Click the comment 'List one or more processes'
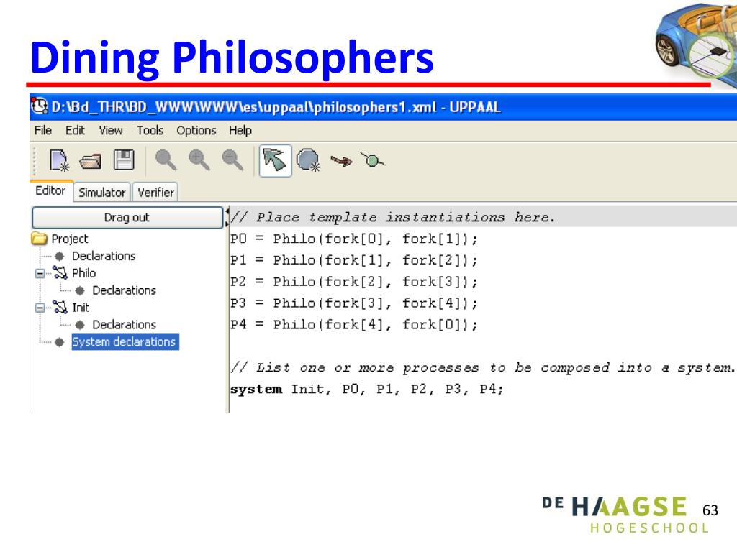Viewport: 737px width, 552px height. 483,367
